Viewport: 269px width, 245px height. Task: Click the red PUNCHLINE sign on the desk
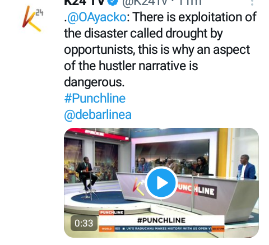tap(196, 190)
